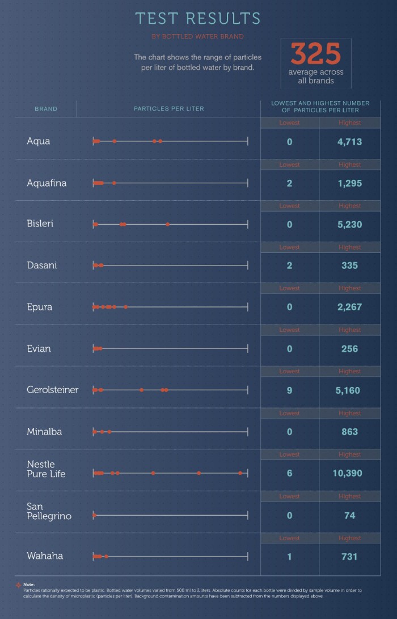This screenshot has width=397, height=619.
Task: Click the rightmost data point on Nestle Pure Life line
Action: (x=240, y=473)
